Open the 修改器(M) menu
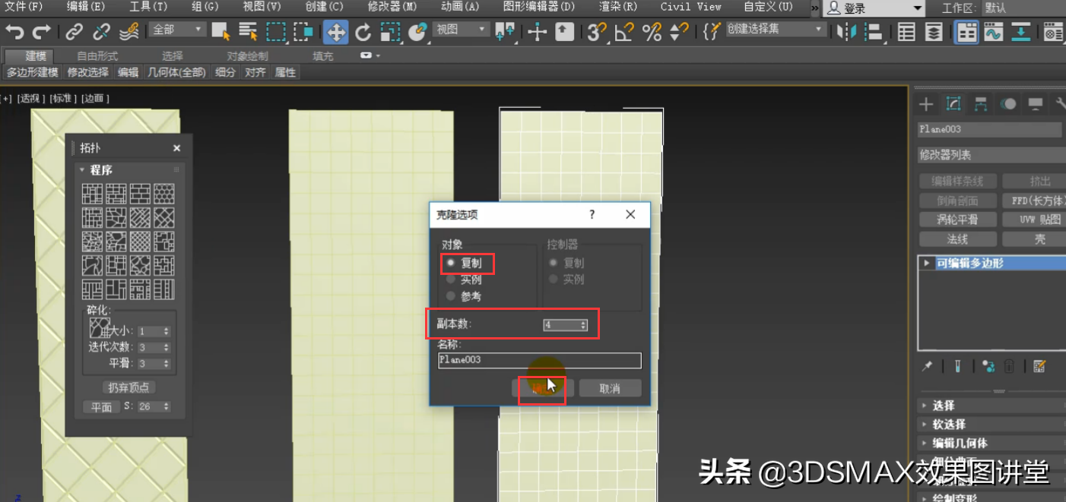 pyautogui.click(x=392, y=7)
